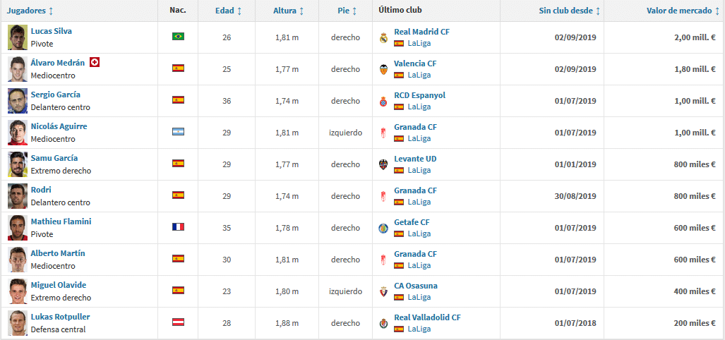Click the red injury icon beside Álvaro Medrán
The width and height of the screenshot is (725, 340).
[95, 62]
